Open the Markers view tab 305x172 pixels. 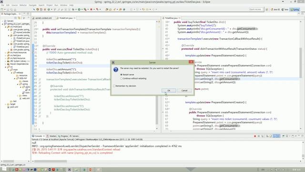point(51,136)
